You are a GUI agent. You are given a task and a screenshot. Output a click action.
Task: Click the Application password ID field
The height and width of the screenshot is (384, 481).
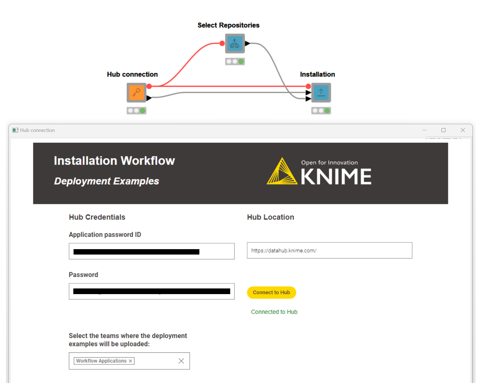coord(152,251)
